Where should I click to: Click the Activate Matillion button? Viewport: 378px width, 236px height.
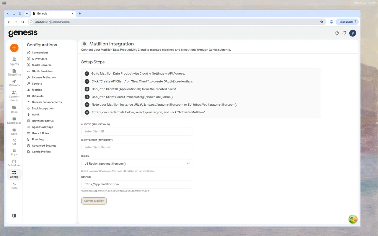click(94, 201)
